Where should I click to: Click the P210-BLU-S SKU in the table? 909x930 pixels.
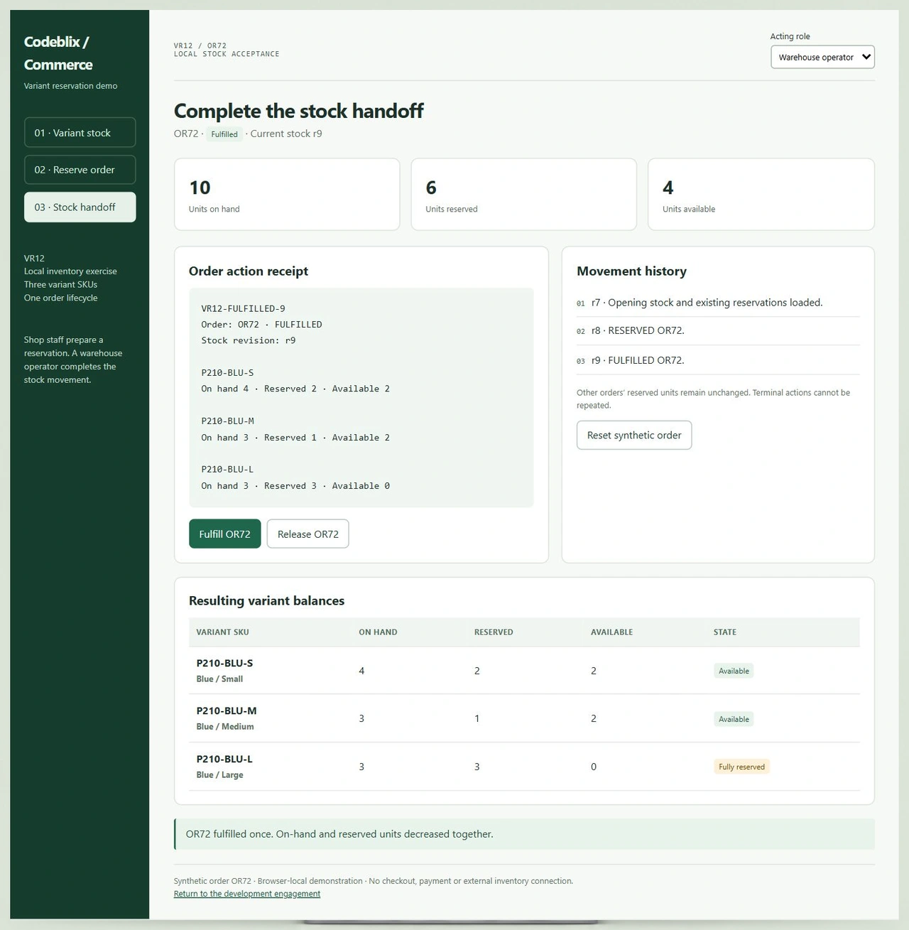click(224, 664)
